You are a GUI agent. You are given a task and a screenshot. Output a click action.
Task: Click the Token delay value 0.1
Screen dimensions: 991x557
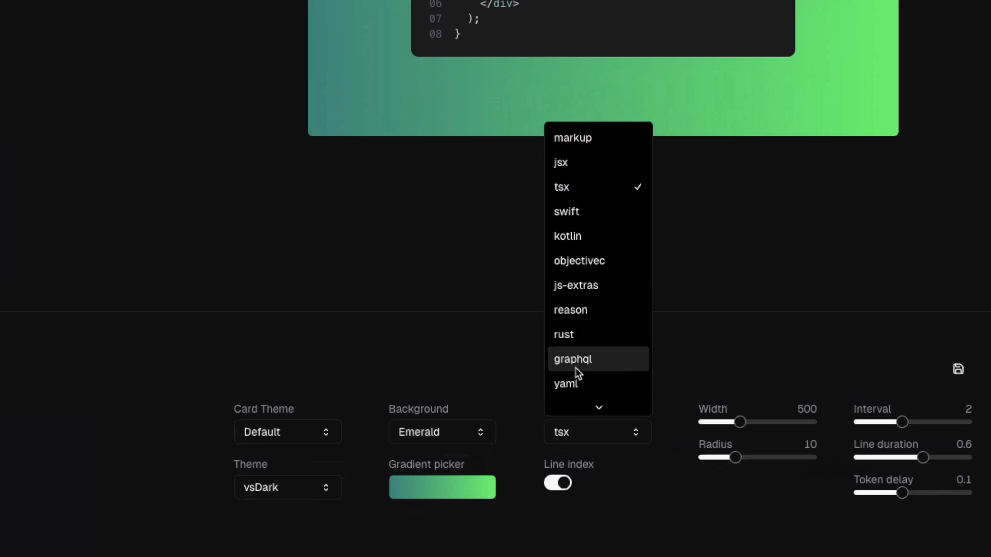coord(964,479)
